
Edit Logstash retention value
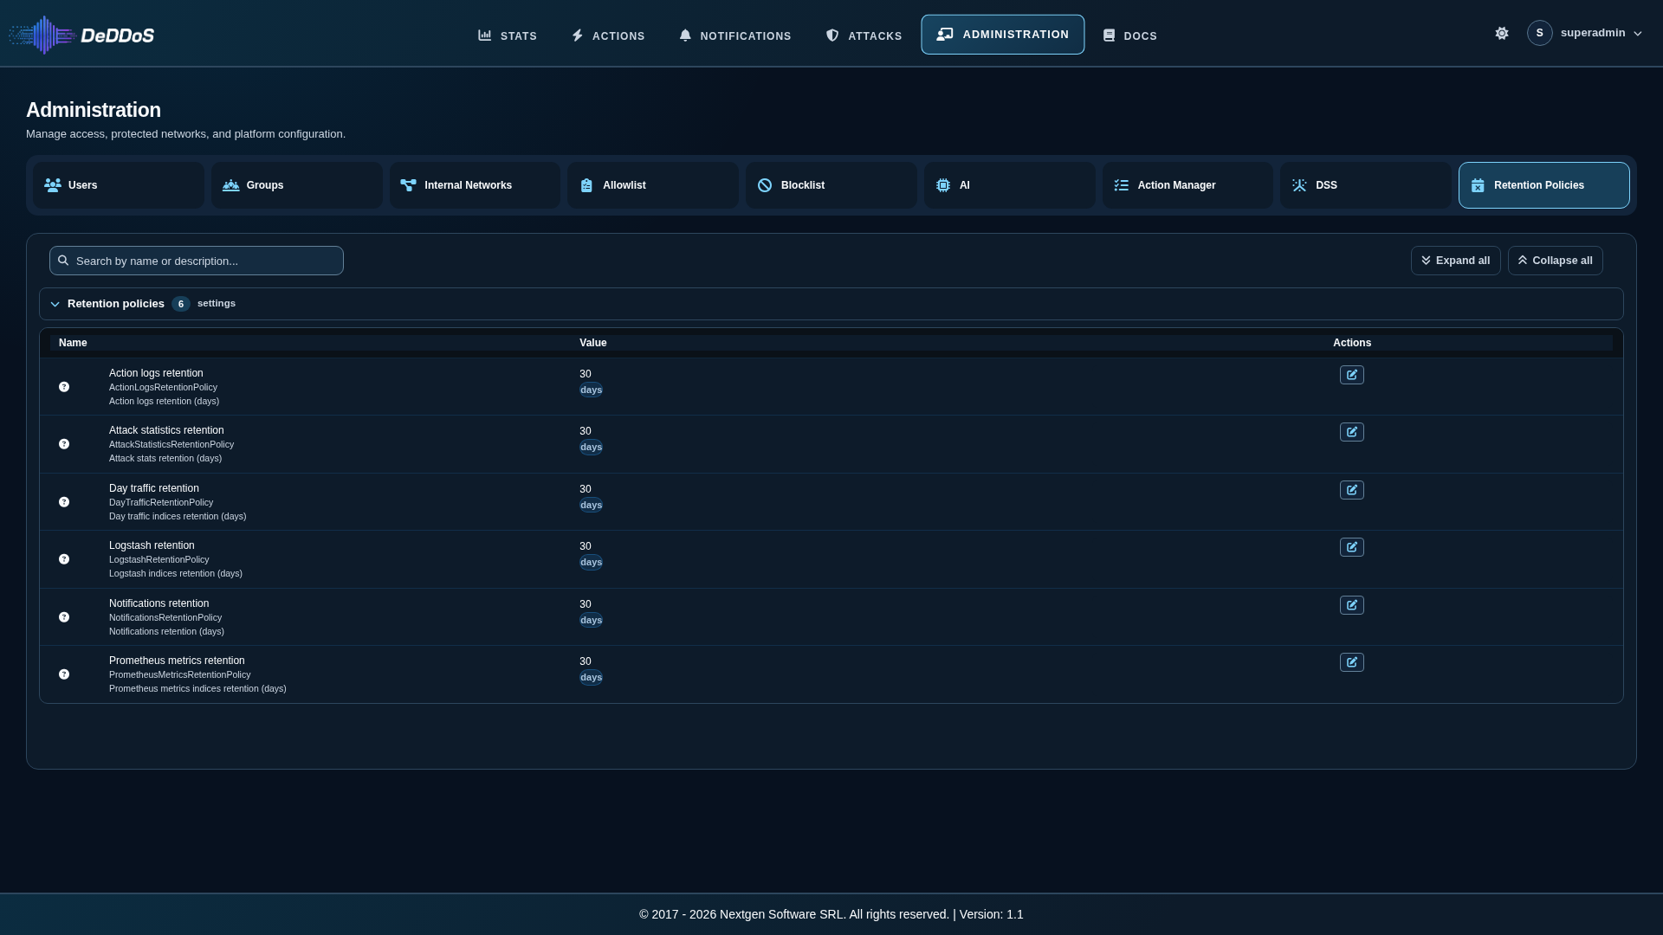click(x=1351, y=547)
